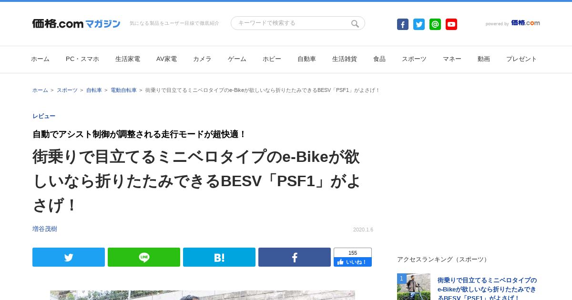Open the Twitter header icon
Screen dimensions: 572x300
coord(419,24)
